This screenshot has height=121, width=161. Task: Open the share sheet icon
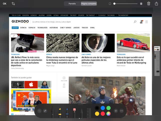point(156,3)
